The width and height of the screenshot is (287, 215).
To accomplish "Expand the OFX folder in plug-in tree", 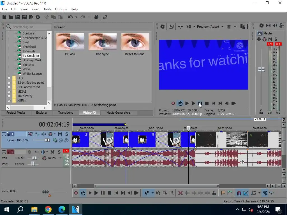I will [9, 78].
